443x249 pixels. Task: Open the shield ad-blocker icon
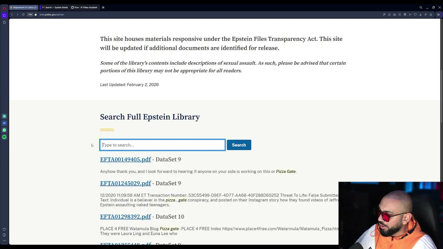(400, 15)
